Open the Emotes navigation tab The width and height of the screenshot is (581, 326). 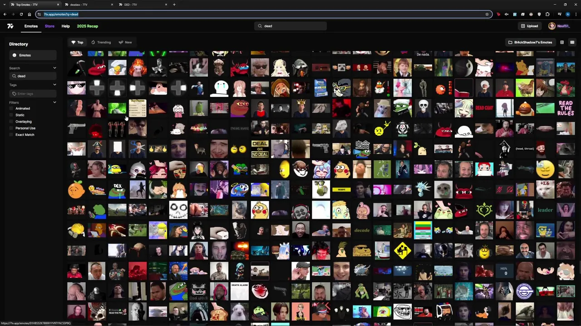(31, 26)
